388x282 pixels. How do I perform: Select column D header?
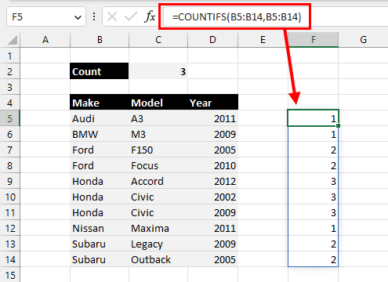click(x=212, y=40)
